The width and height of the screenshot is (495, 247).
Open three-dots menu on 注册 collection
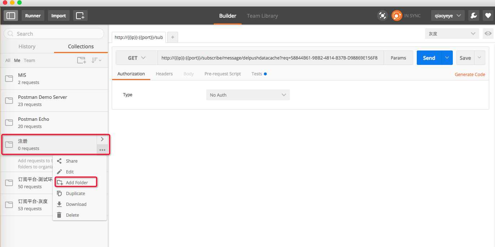click(x=102, y=150)
